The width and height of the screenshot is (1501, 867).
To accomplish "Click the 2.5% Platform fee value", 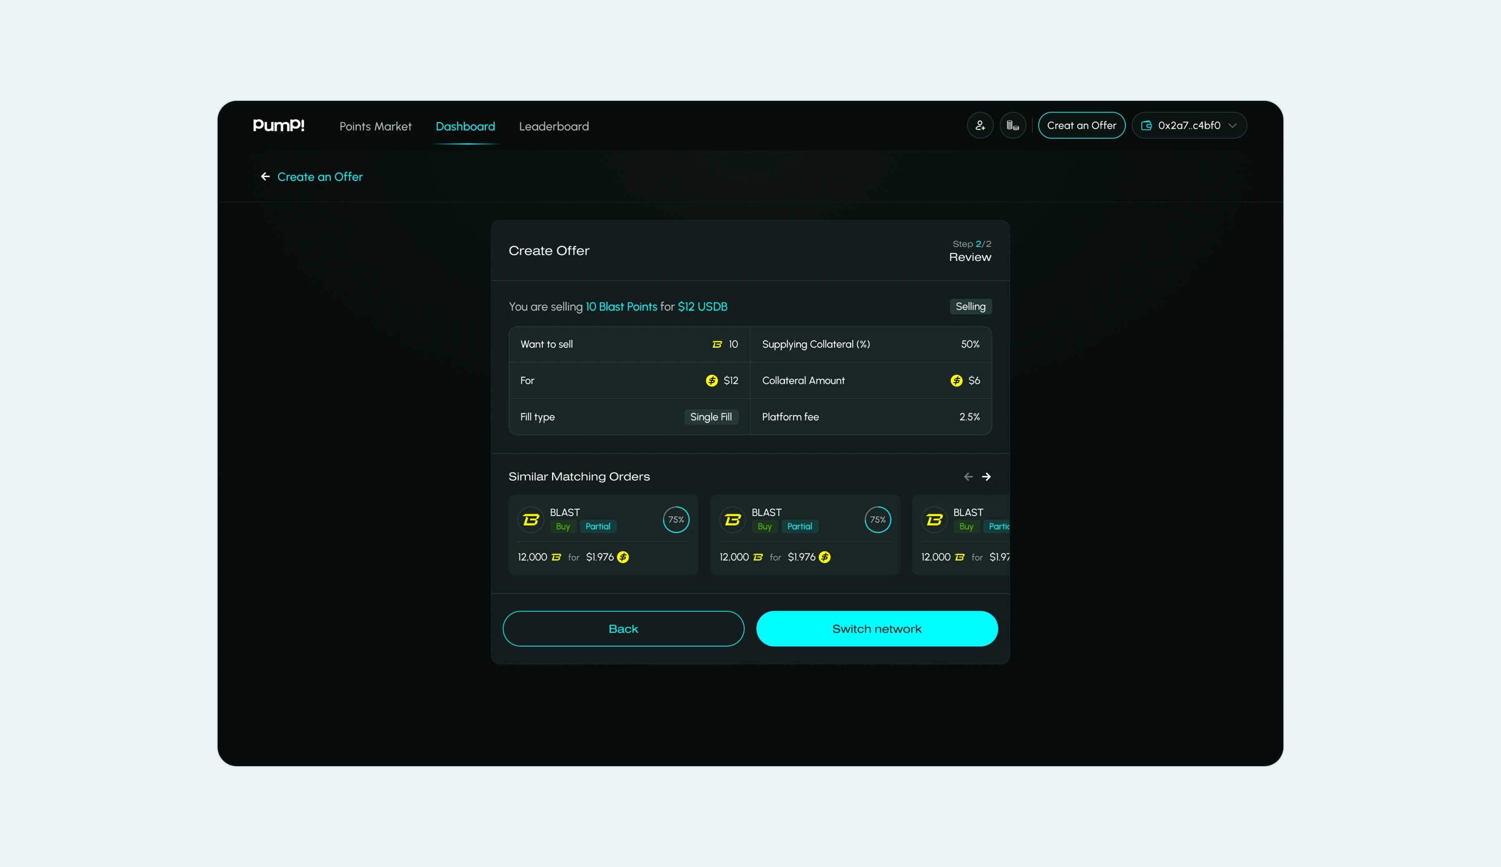I will click(x=970, y=417).
